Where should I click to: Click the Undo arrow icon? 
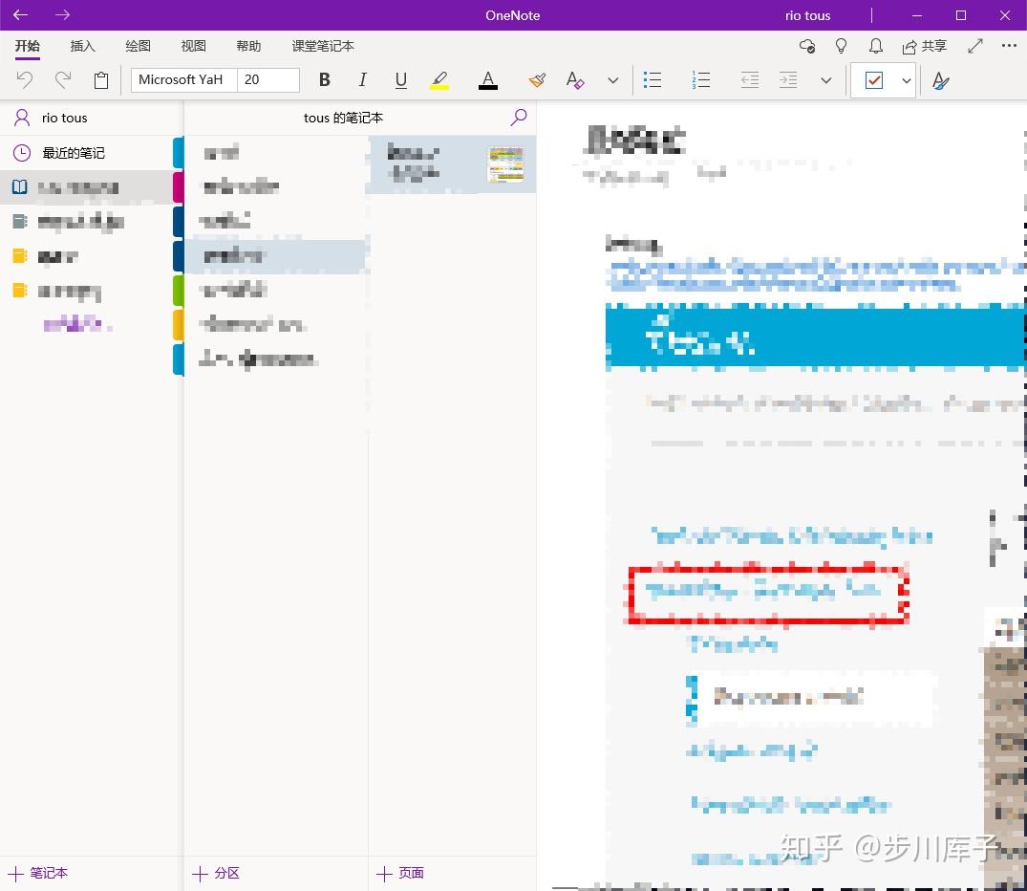[x=25, y=80]
